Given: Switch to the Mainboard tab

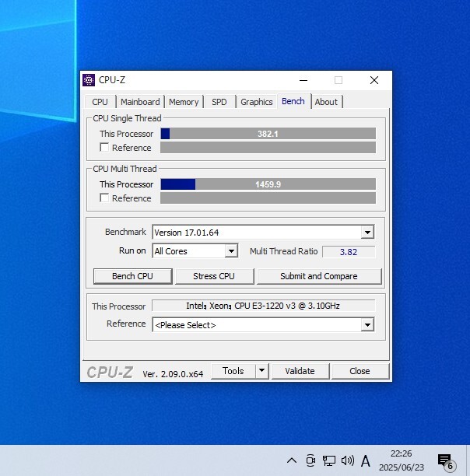Looking at the screenshot, I should point(140,102).
